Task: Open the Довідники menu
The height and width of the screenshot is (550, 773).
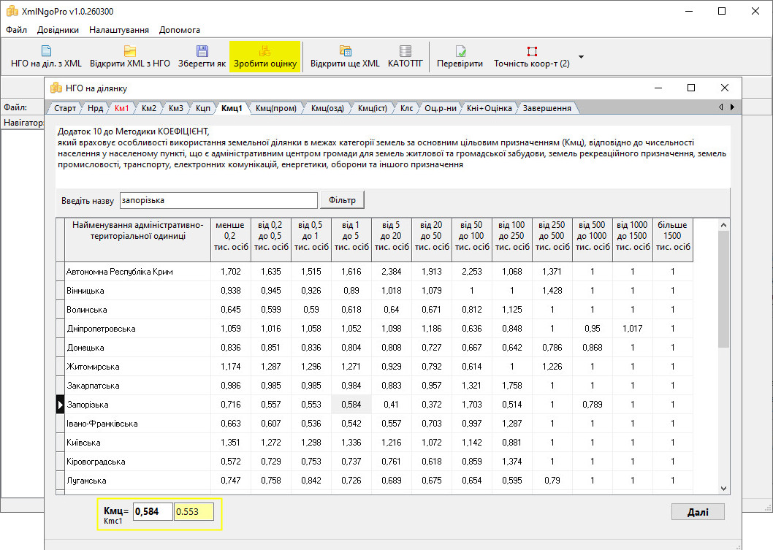Action: [x=58, y=30]
